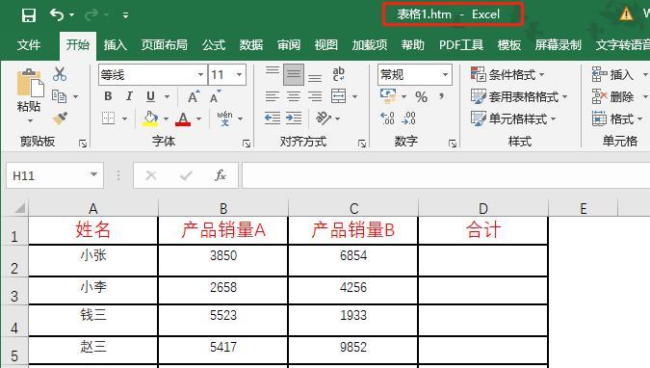Cut selection with the scissors icon
The width and height of the screenshot is (650, 368).
(60, 74)
